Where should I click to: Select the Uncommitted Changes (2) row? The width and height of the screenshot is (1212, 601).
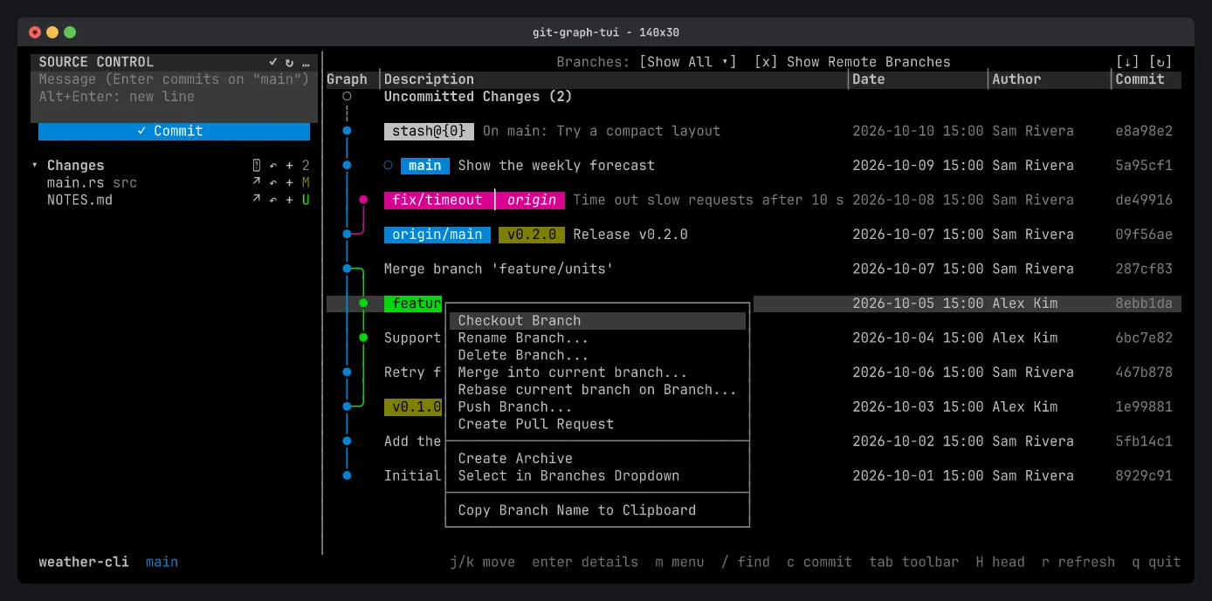(x=754, y=97)
